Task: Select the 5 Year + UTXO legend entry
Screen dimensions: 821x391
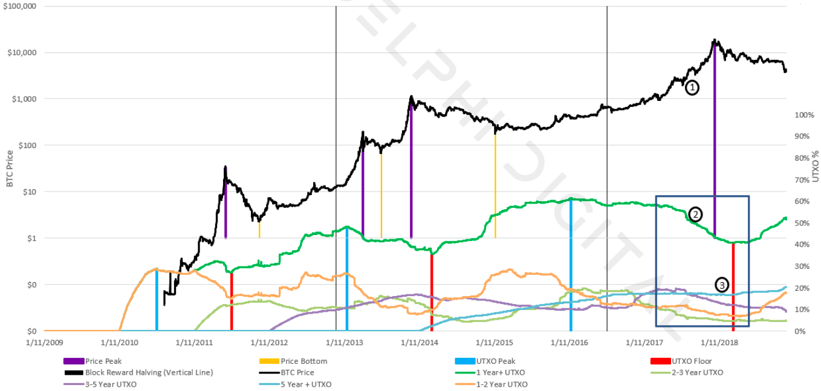Action: 306,384
